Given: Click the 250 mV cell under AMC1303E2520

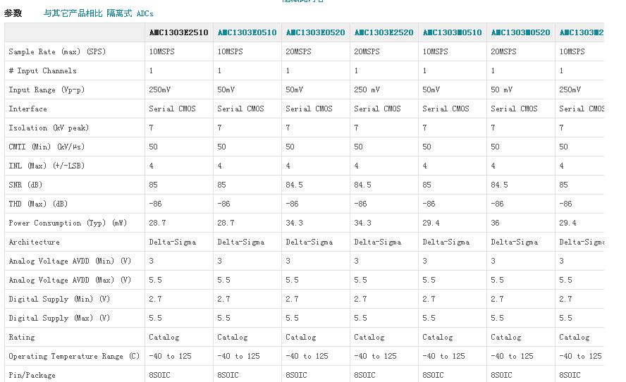Looking at the screenshot, I should (367, 90).
